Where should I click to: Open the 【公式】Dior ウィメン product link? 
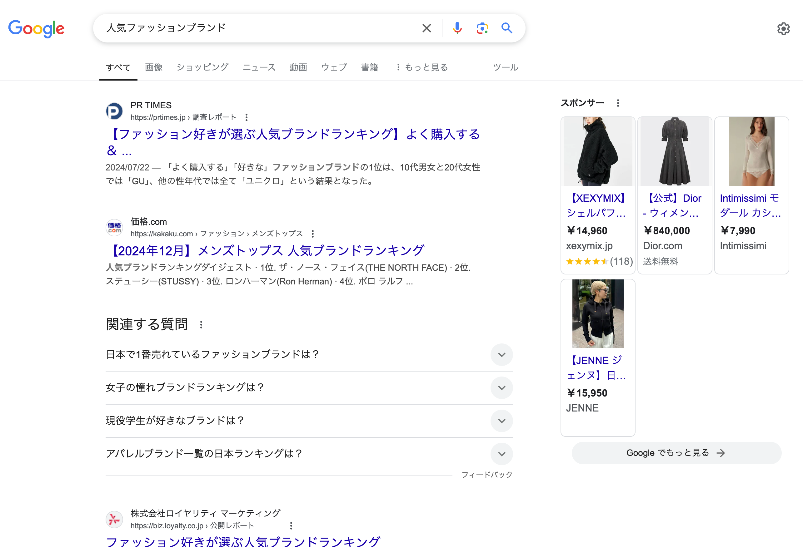pos(673,205)
